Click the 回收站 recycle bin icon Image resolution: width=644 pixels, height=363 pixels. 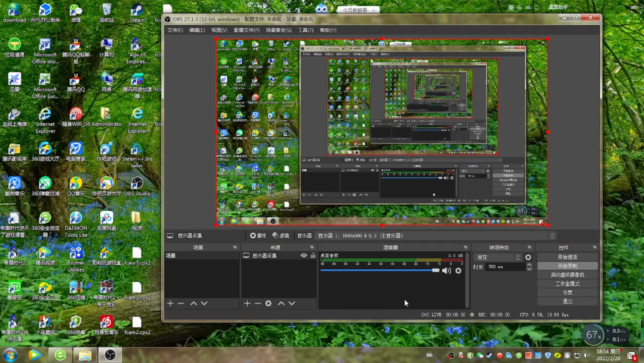tap(107, 13)
